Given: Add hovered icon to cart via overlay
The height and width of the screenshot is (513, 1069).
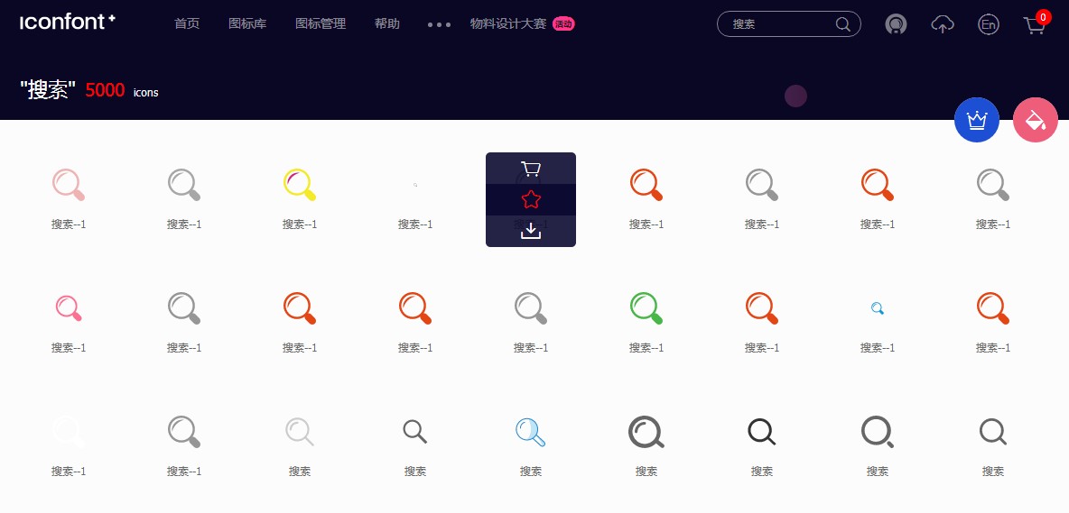Looking at the screenshot, I should click(x=531, y=169).
